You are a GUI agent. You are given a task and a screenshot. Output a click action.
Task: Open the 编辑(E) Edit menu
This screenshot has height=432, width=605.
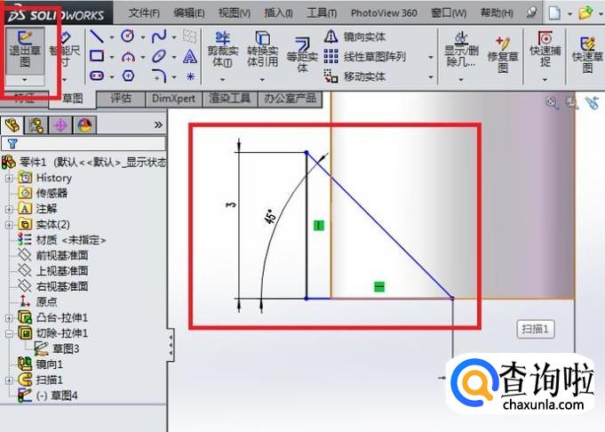pos(189,13)
